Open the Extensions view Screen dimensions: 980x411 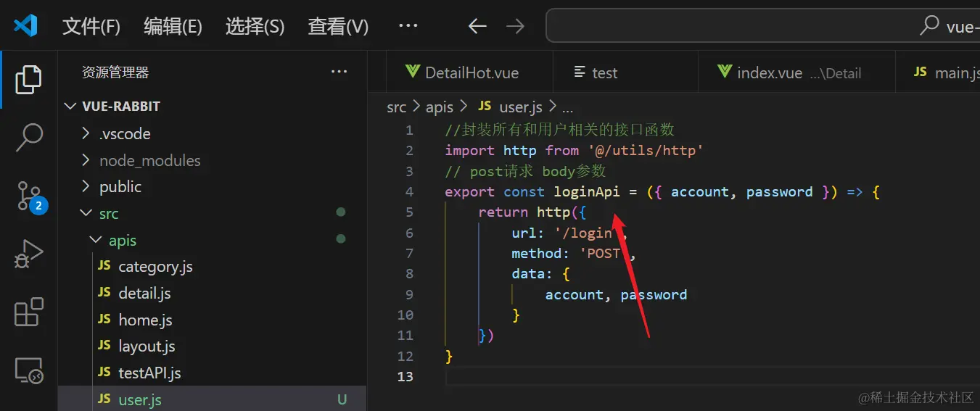[x=28, y=312]
